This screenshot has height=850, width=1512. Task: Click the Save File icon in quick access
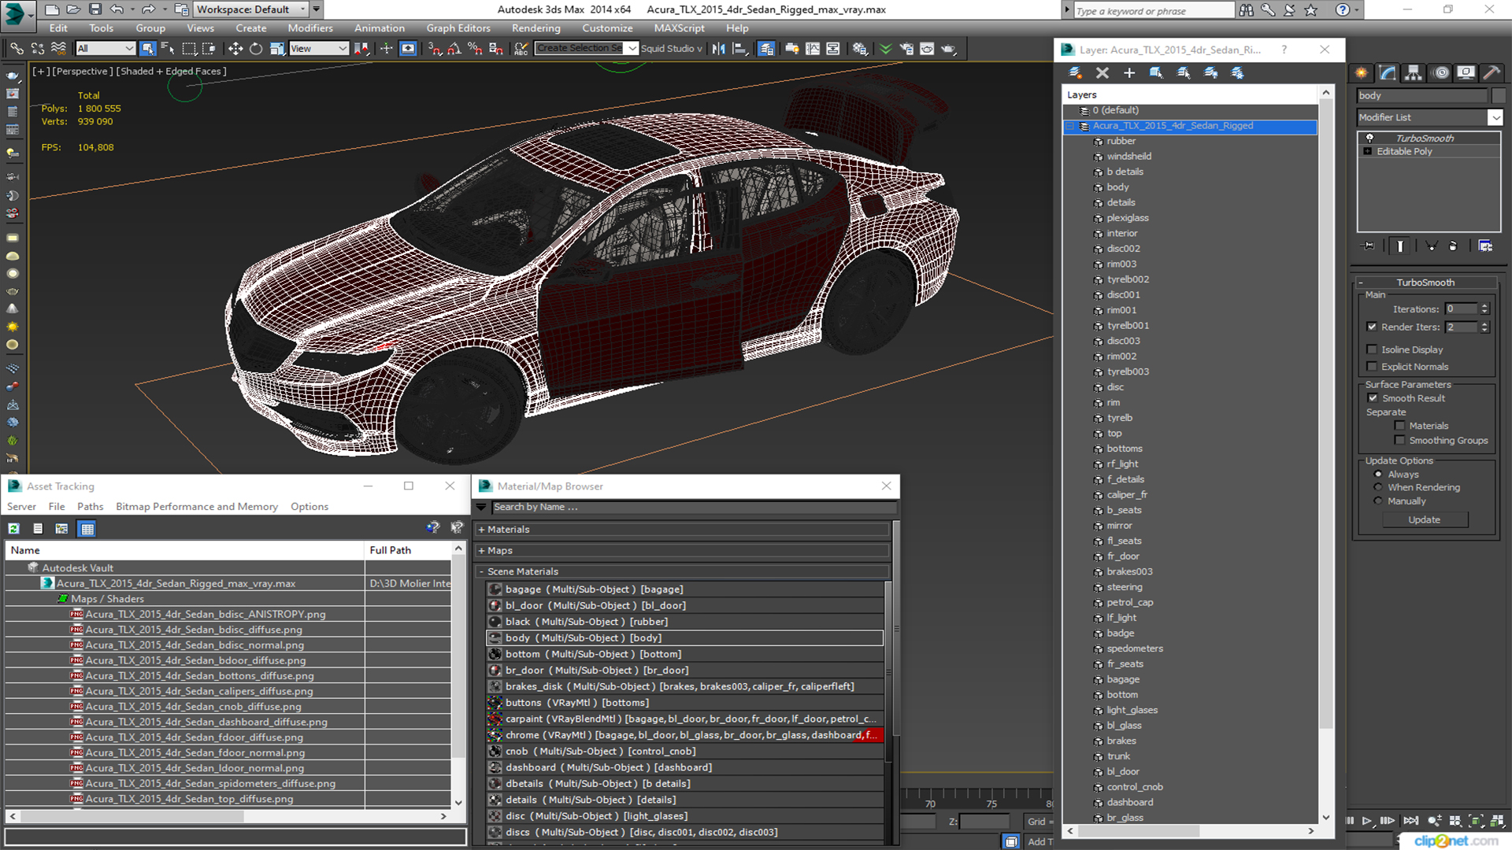point(94,9)
